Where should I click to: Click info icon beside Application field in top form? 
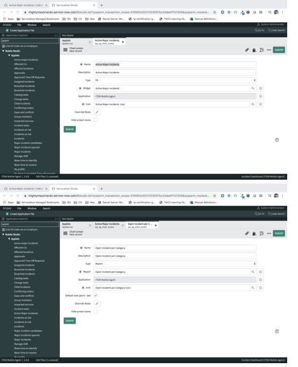[x=260, y=96]
